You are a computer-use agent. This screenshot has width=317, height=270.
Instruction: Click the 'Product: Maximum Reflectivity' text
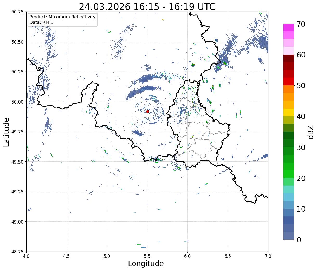tap(62, 17)
